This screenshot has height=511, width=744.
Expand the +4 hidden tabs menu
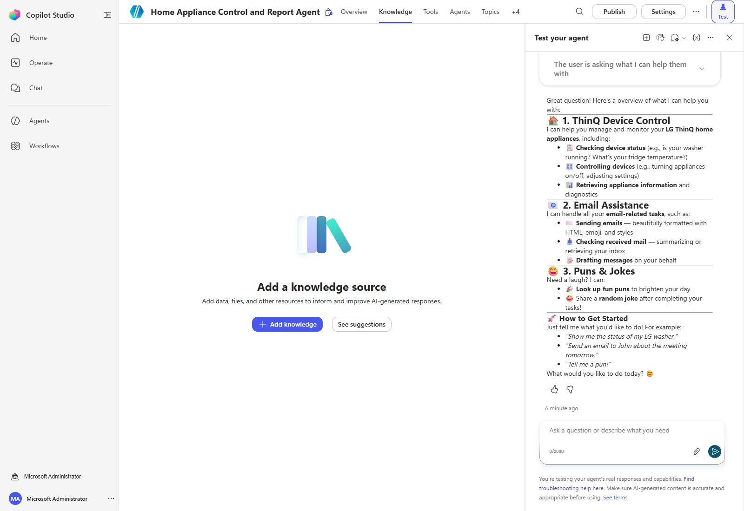point(516,12)
